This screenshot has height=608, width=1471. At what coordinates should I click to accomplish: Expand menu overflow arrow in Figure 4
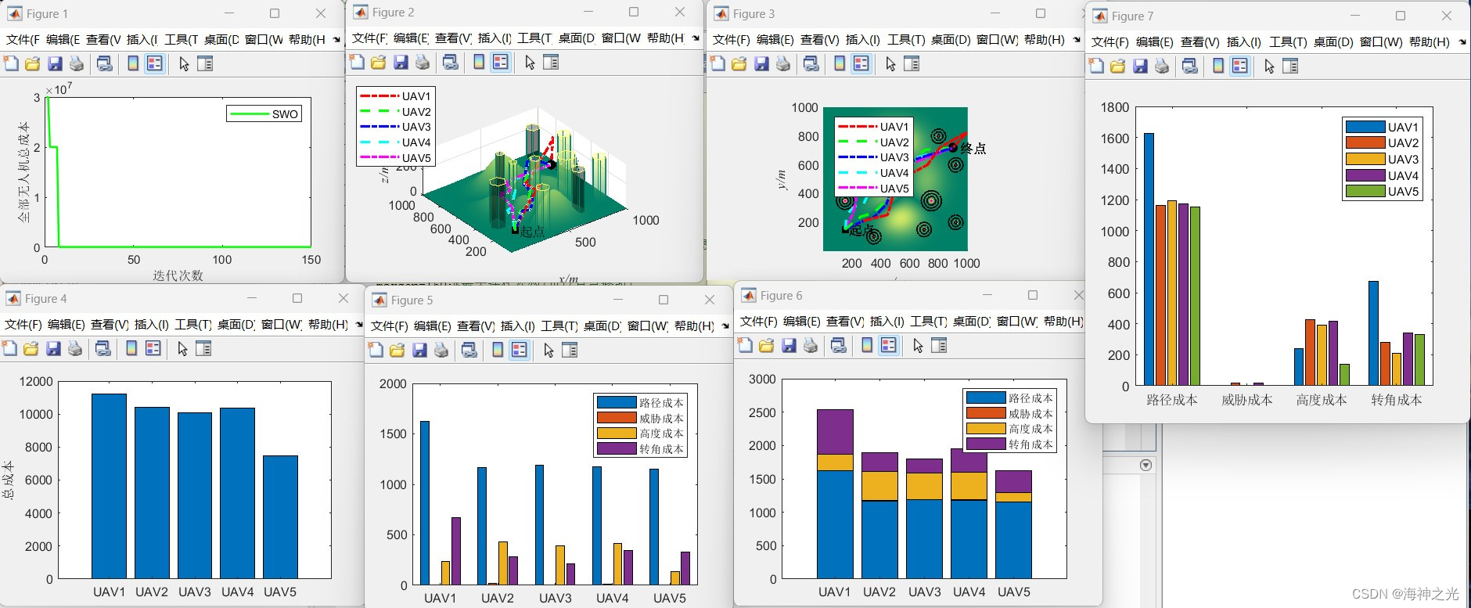[358, 324]
